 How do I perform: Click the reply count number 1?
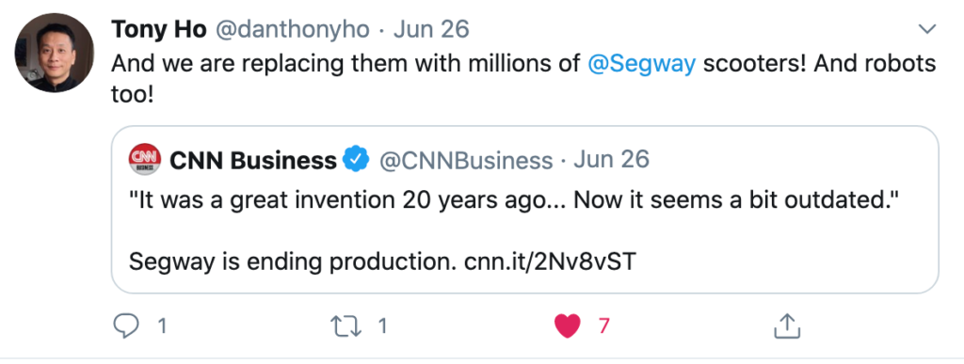162,326
